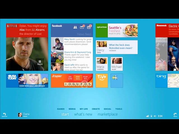
Task: Click Scrabble letter tiles rack
Action: tap(78, 84)
